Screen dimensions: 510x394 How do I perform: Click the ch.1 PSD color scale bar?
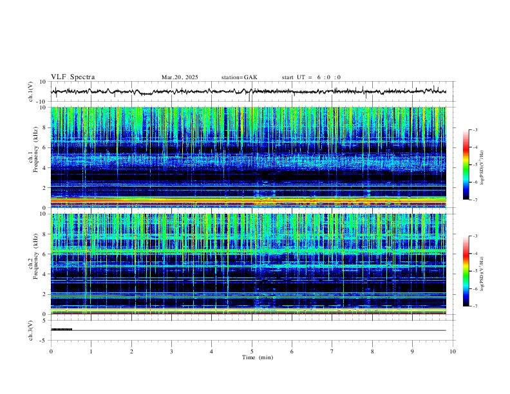click(466, 165)
